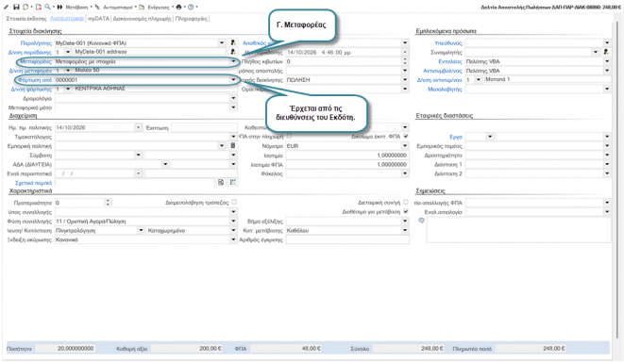The image size is (624, 362).
Task: Click the save floppy disk icon
Action: tap(16, 7)
